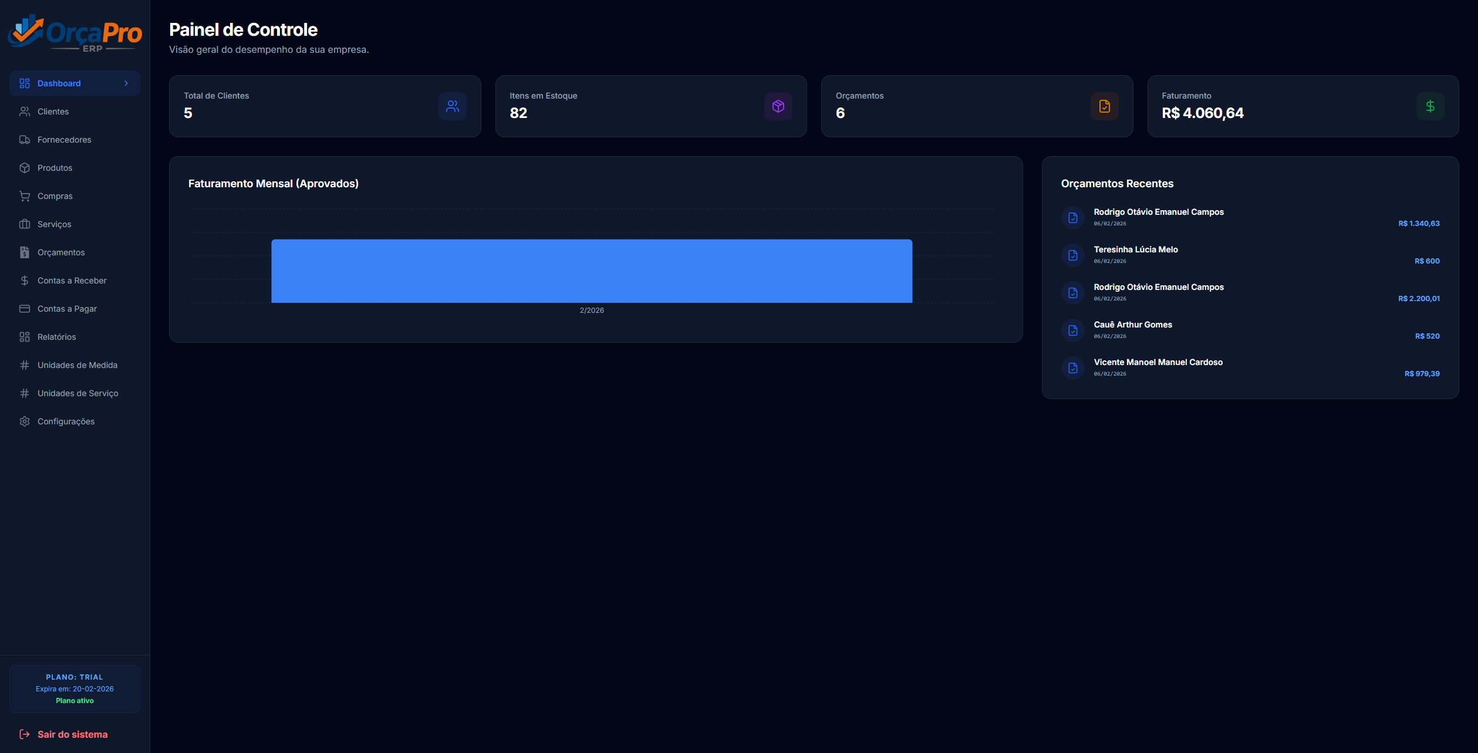Open the Clientes sidebar menu
This screenshot has width=1478, height=753.
click(x=53, y=112)
